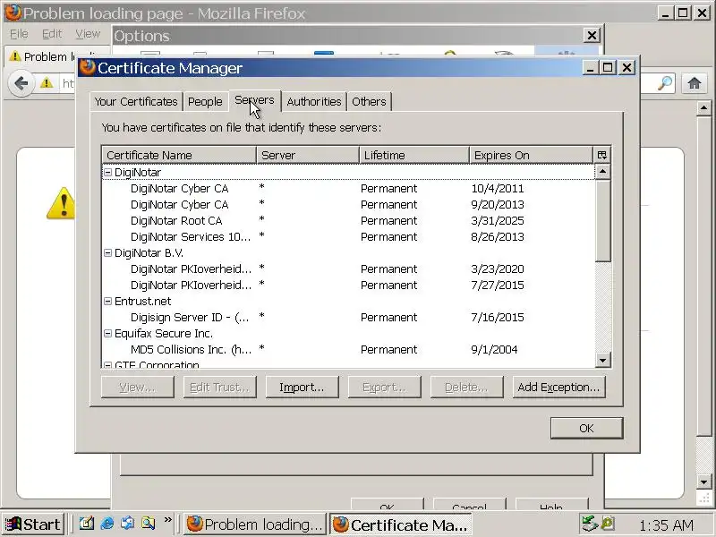
Task: Select the DigiNotar Services 10... row
Action: pyautogui.click(x=348, y=236)
